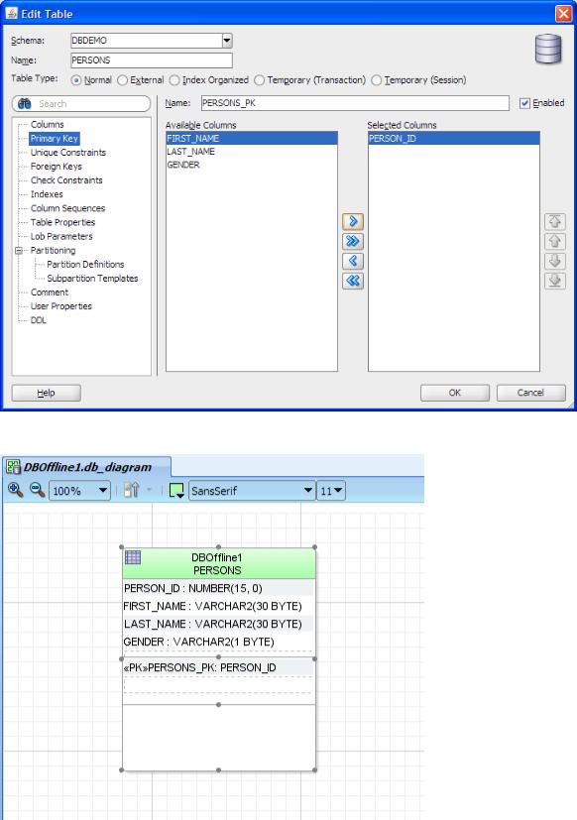Move selected column up one

tap(554, 241)
